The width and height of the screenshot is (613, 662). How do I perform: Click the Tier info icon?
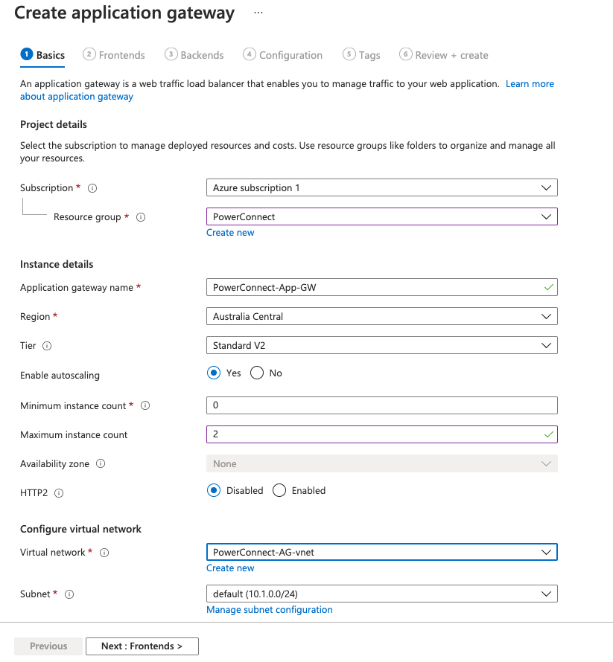(x=47, y=347)
